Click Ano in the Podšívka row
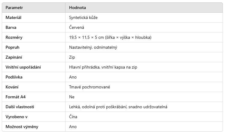 click(x=73, y=77)
